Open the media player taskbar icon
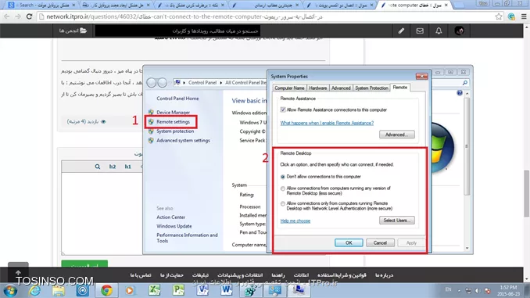The width and height of the screenshot is (530, 298). click(130, 290)
